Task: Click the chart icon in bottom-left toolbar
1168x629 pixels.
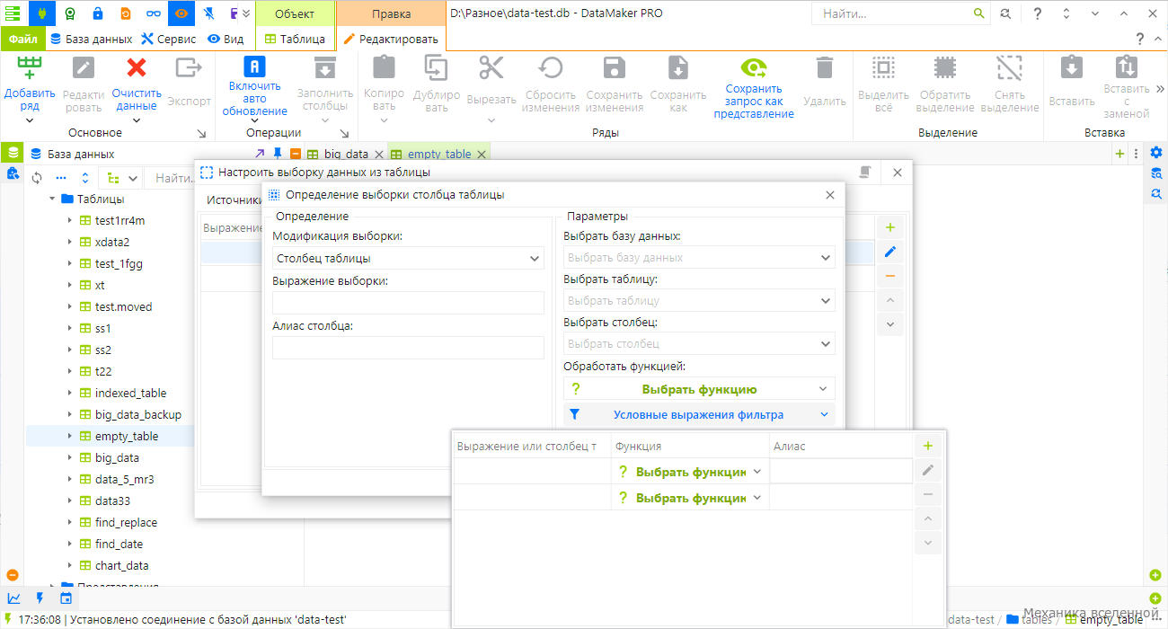Action: point(13,598)
